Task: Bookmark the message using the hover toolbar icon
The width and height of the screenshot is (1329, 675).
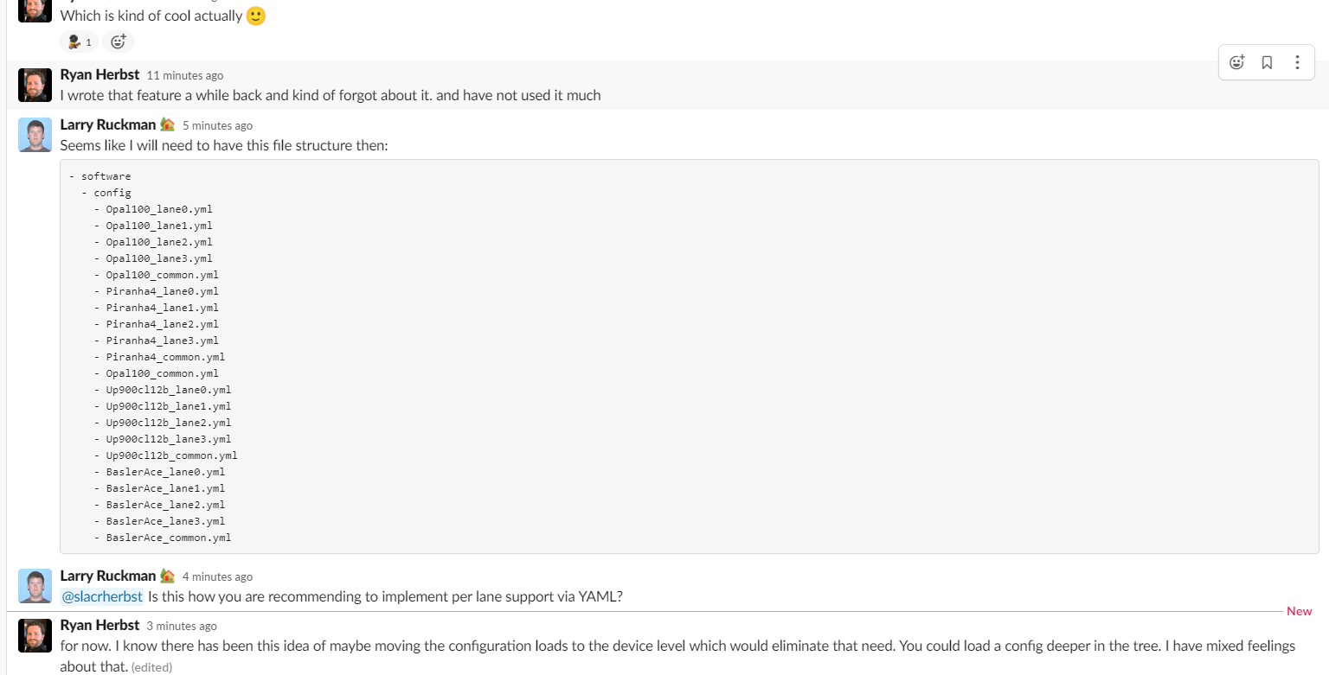Action: click(1267, 62)
